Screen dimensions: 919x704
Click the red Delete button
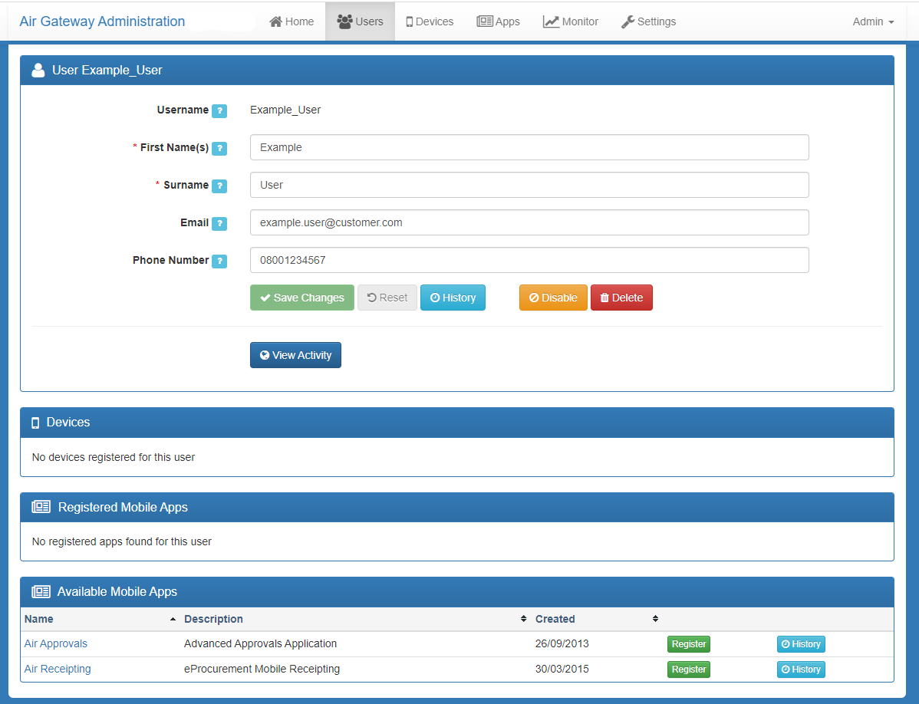tap(621, 298)
